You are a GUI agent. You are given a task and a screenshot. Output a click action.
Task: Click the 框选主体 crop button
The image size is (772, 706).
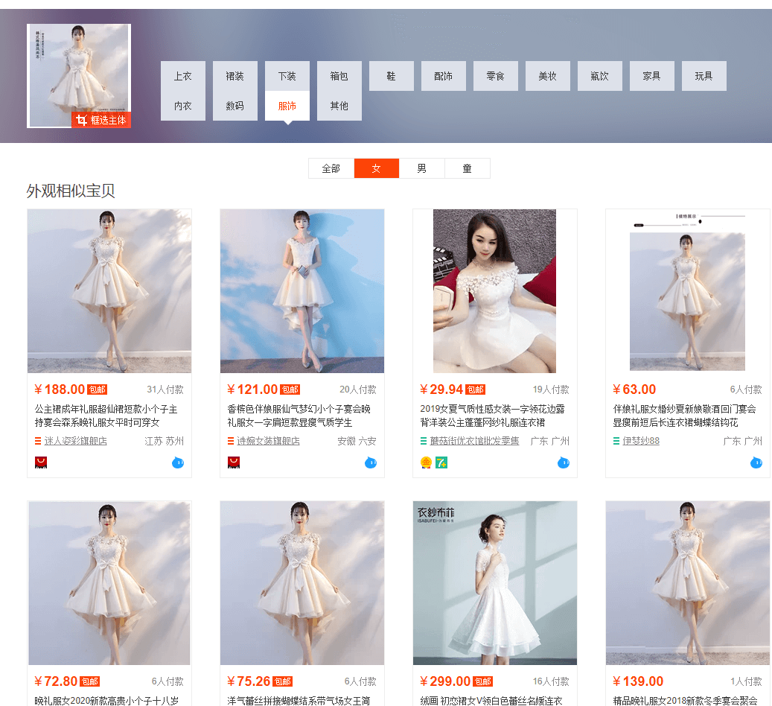pos(101,120)
